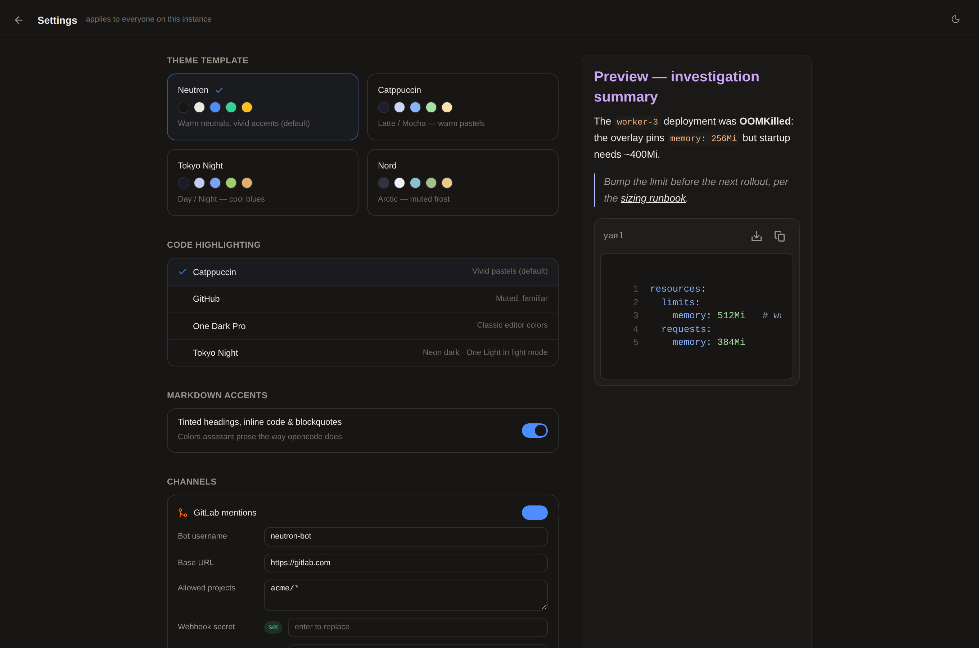The image size is (979, 648).
Task: Toggle tinted headings markdown accents switch
Action: [534, 430]
